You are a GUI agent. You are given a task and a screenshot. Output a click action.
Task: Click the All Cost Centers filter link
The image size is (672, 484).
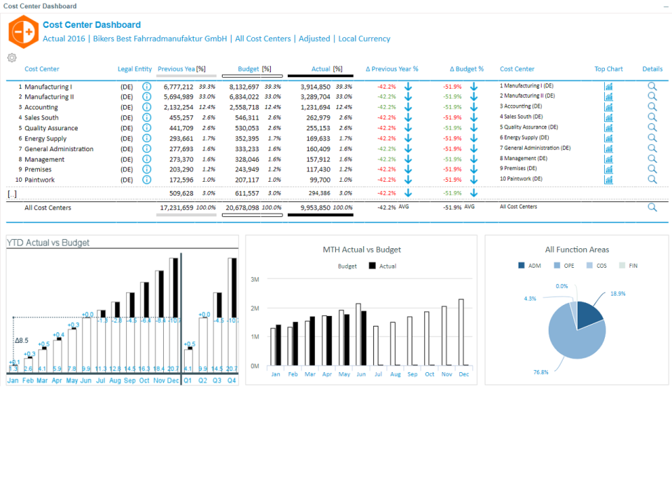click(x=262, y=38)
